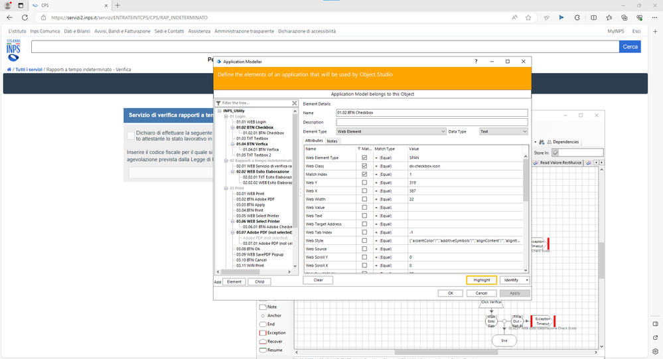Switch to the Notes tab
Image resolution: width=663 pixels, height=359 pixels.
click(332, 141)
